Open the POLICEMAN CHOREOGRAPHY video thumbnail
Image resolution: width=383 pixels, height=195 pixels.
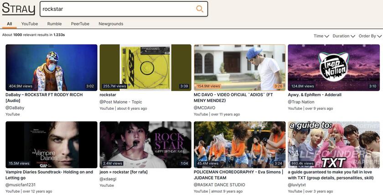[x=240, y=145]
